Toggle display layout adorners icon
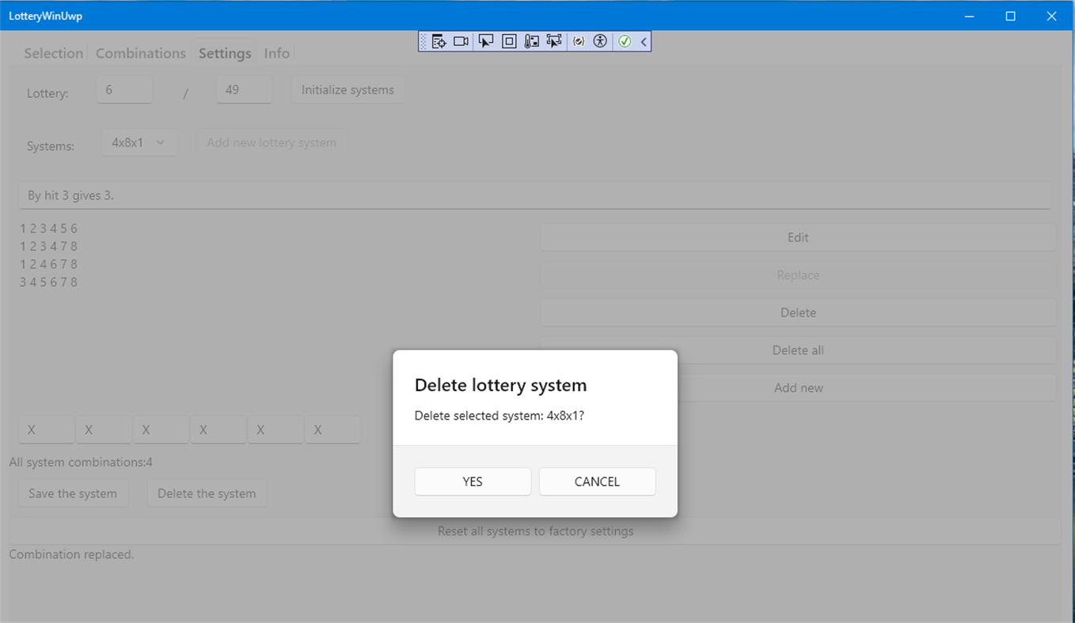The width and height of the screenshot is (1075, 623). (x=508, y=40)
